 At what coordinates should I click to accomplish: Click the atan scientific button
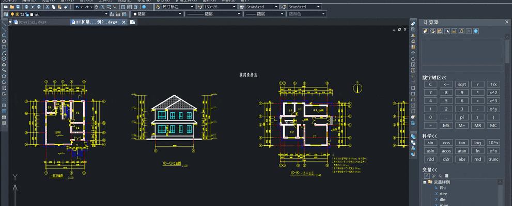point(462,151)
